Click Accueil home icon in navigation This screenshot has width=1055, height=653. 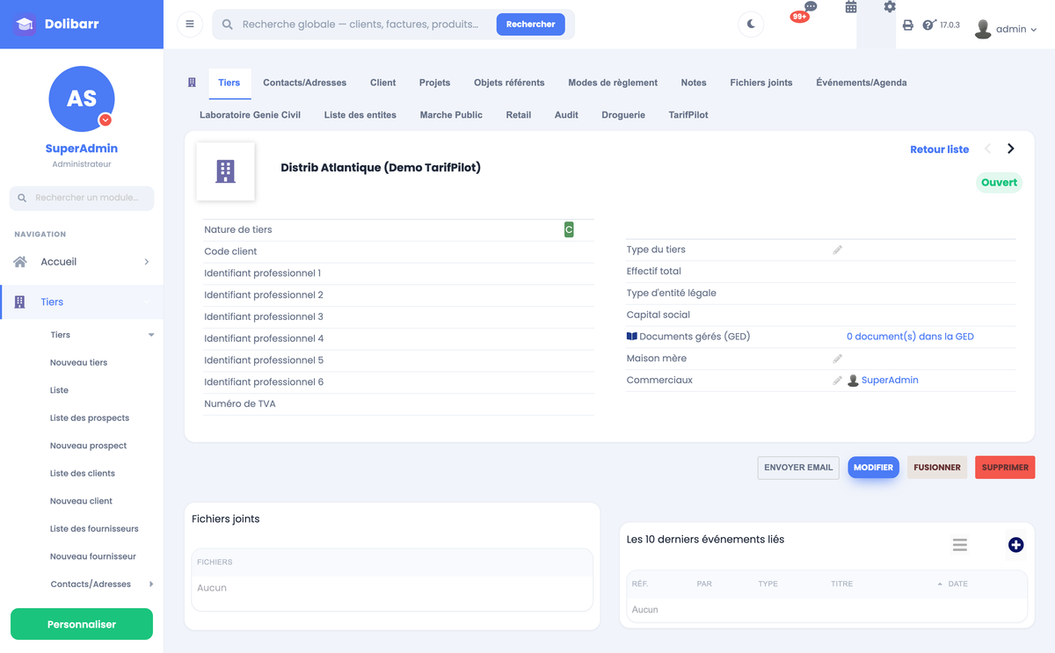pos(20,262)
